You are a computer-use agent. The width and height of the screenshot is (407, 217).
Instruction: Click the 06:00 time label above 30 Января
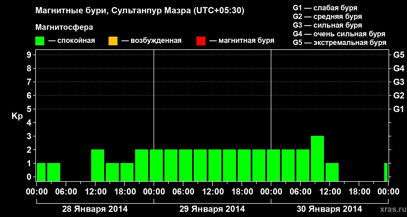tap(300, 192)
